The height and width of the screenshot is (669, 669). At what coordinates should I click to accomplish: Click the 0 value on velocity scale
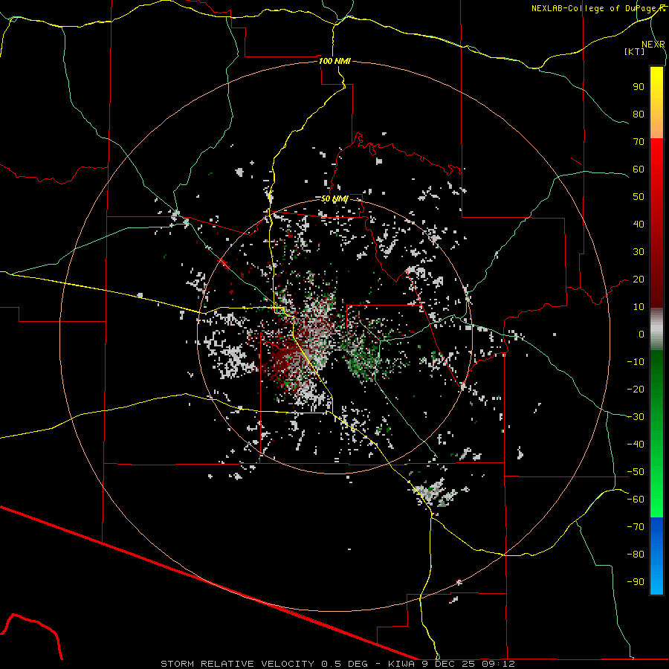click(x=641, y=334)
